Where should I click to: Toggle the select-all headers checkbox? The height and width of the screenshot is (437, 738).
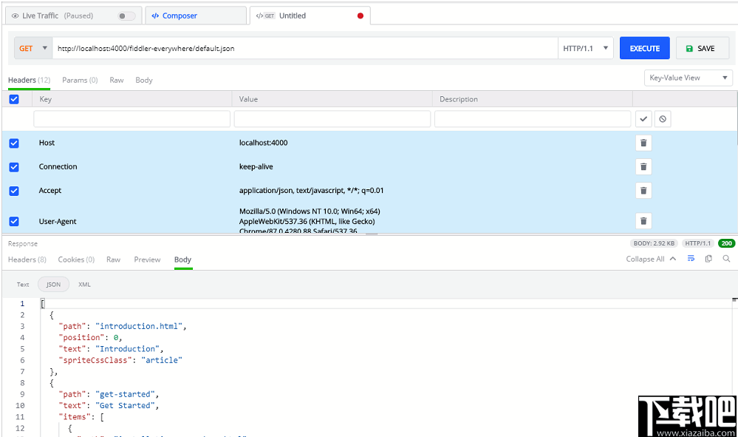[x=14, y=99]
